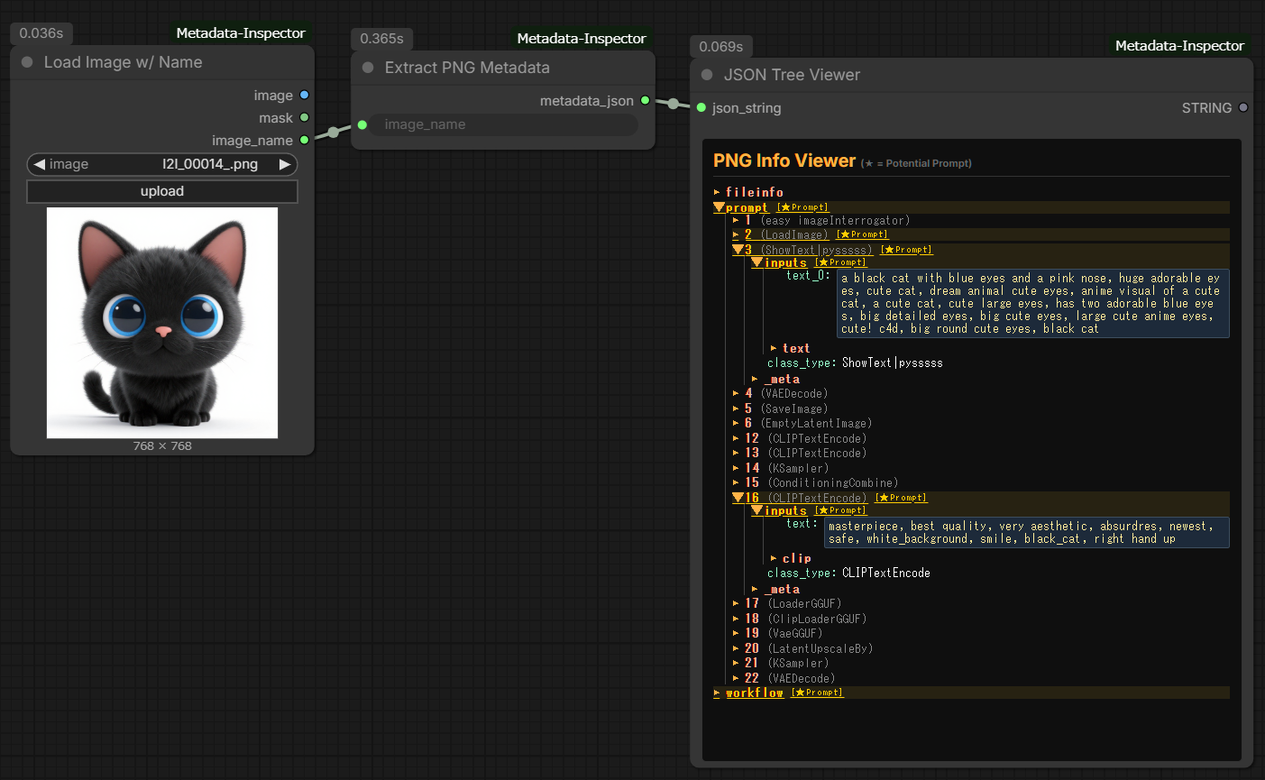This screenshot has height=780, width=1265.
Task: Expand node 15 ConditioningCombine
Action: click(736, 482)
